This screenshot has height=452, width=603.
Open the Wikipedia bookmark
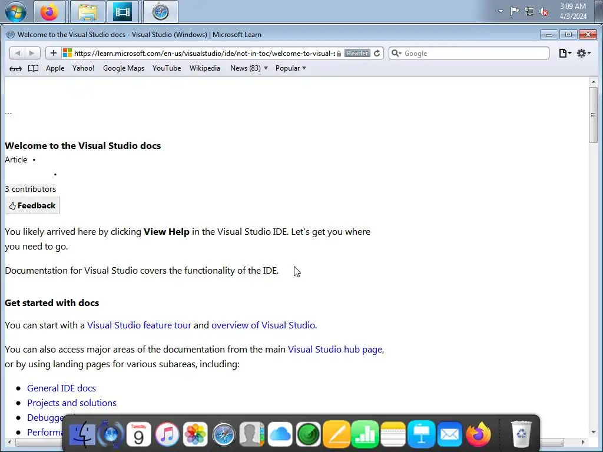[204, 68]
